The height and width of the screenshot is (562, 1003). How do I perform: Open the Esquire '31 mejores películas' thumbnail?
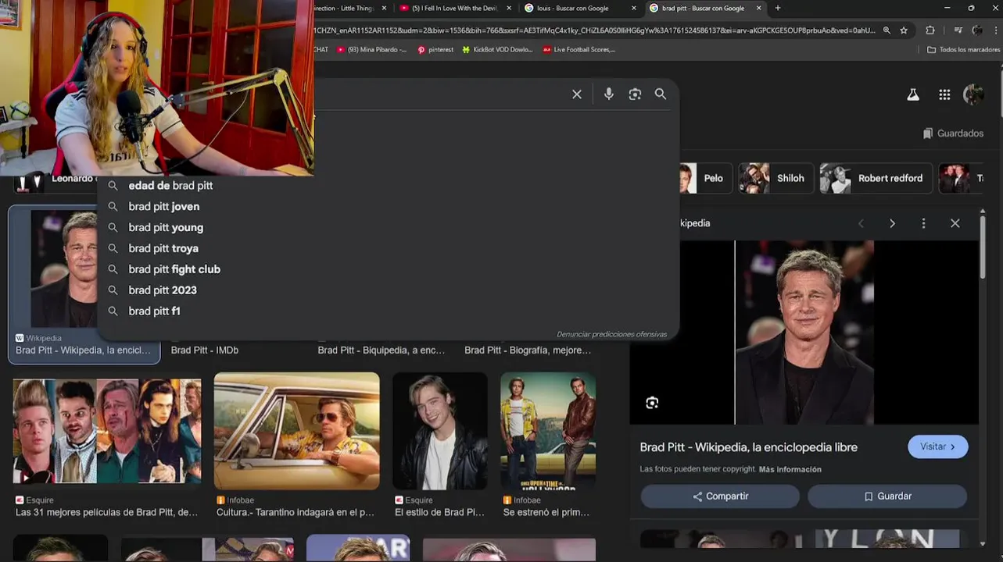(x=107, y=432)
